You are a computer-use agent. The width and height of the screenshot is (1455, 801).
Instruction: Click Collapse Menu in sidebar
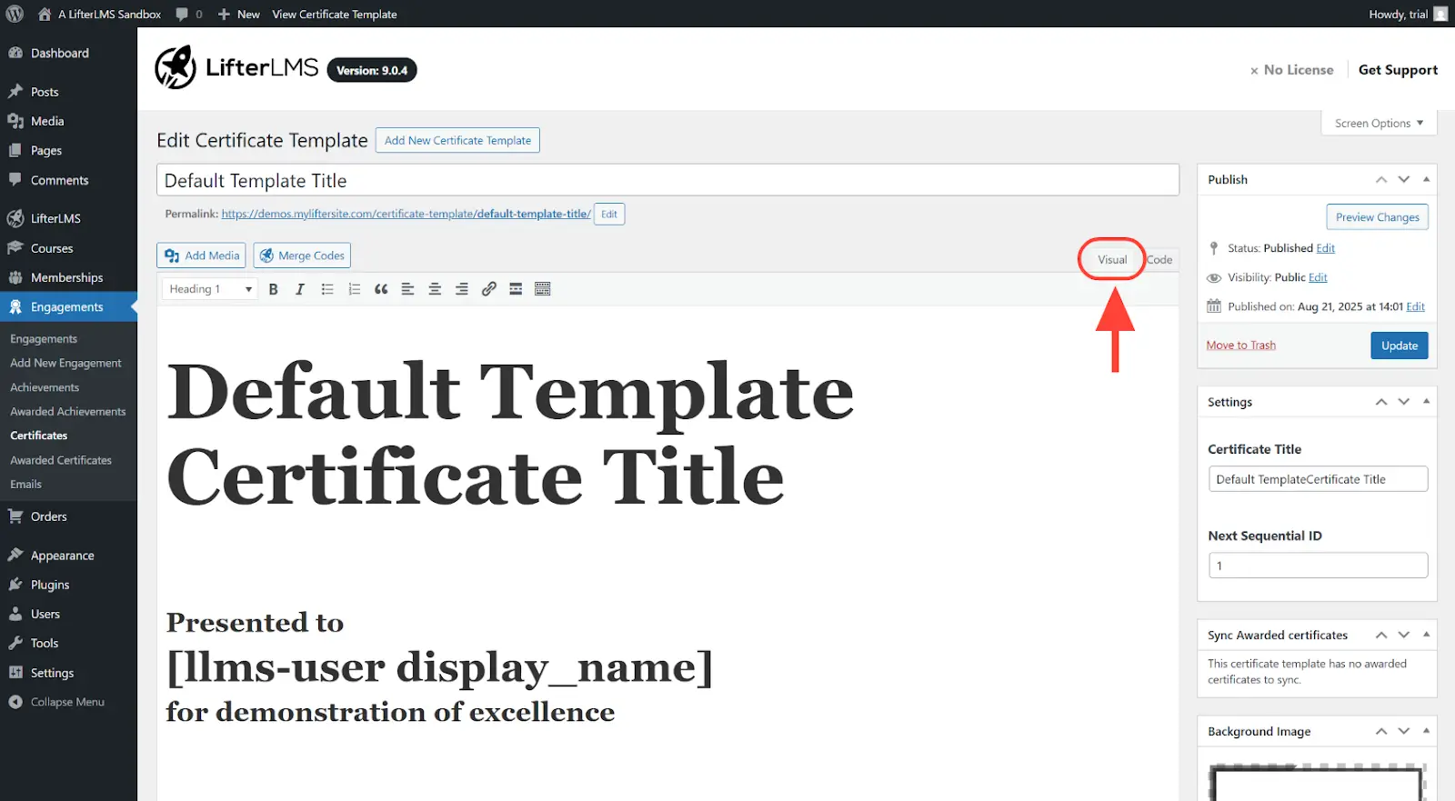(68, 702)
